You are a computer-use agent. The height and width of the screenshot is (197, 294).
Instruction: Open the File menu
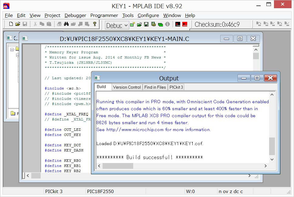pos(8,15)
